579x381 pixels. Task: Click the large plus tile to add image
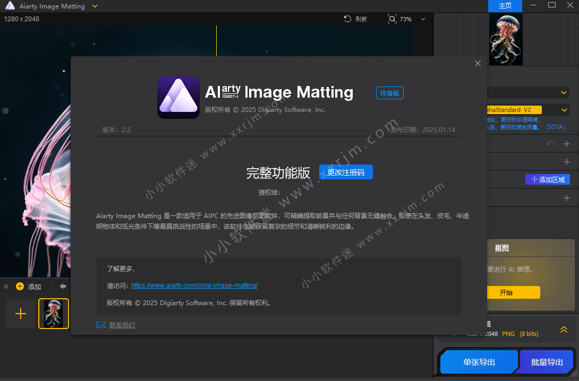point(21,314)
